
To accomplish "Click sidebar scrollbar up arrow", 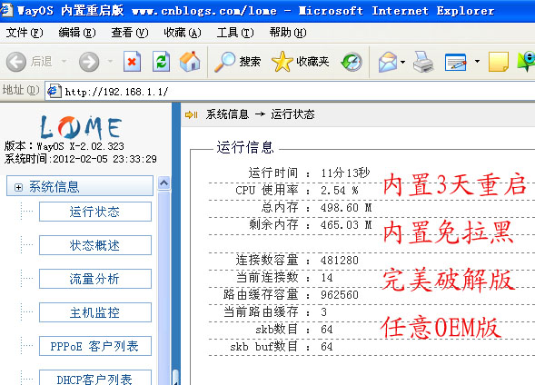I will tap(164, 183).
